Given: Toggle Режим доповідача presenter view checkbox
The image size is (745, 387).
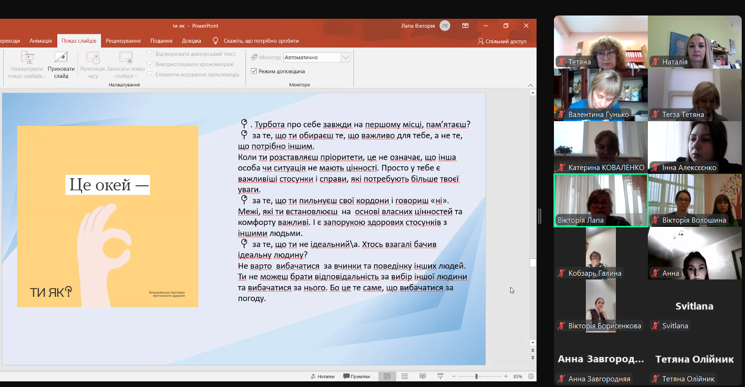Looking at the screenshot, I should [254, 71].
